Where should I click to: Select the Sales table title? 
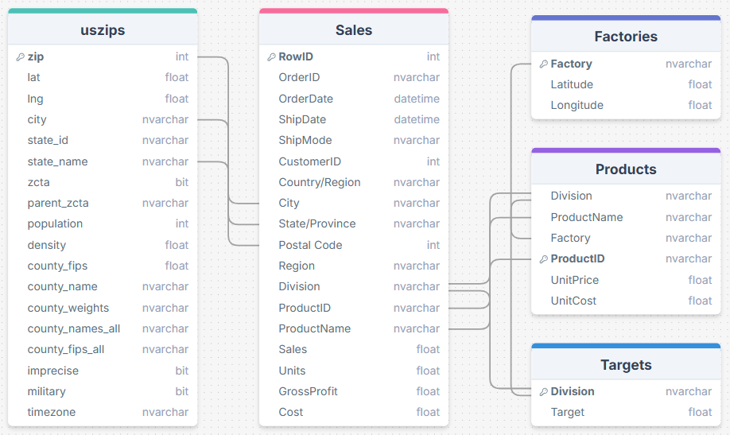click(354, 30)
